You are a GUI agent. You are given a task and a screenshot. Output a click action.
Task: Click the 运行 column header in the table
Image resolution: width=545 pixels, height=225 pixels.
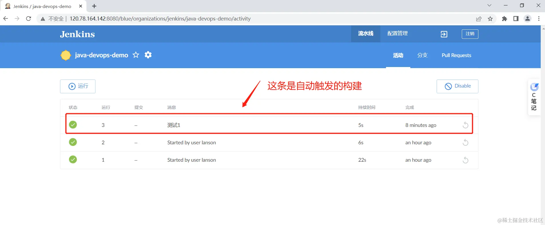tap(106, 108)
